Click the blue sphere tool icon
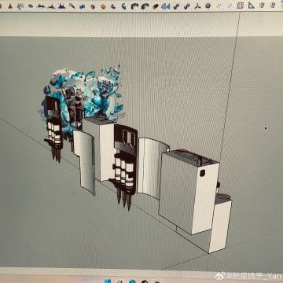283x283 pixels. coord(208,6)
